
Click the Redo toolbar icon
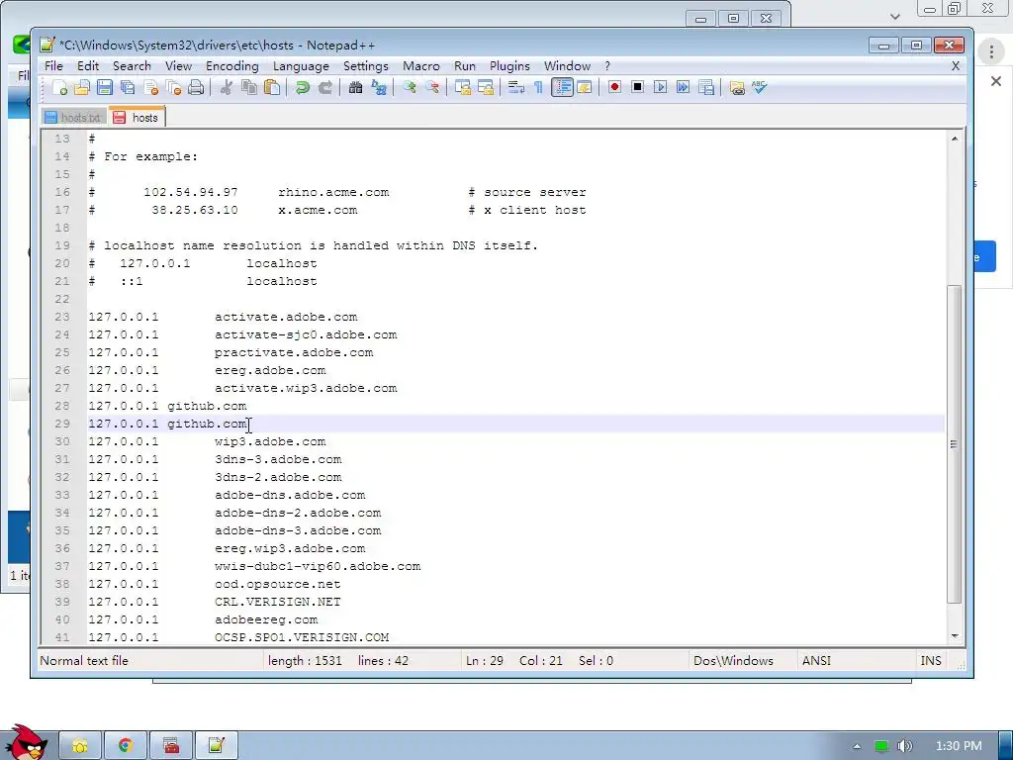coord(324,87)
